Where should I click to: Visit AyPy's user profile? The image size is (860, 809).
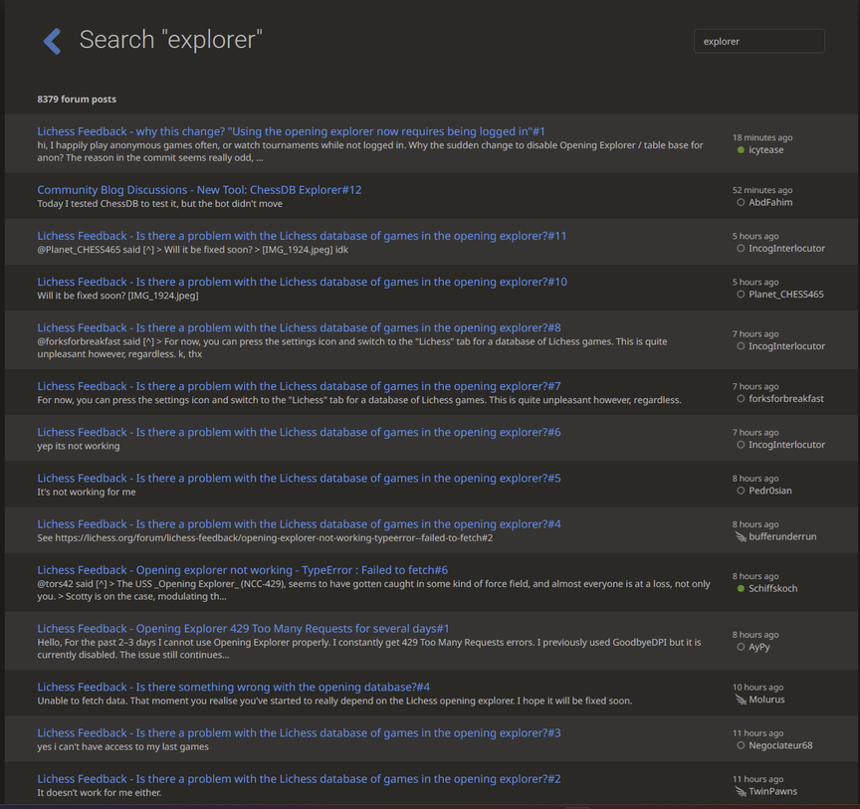[759, 647]
